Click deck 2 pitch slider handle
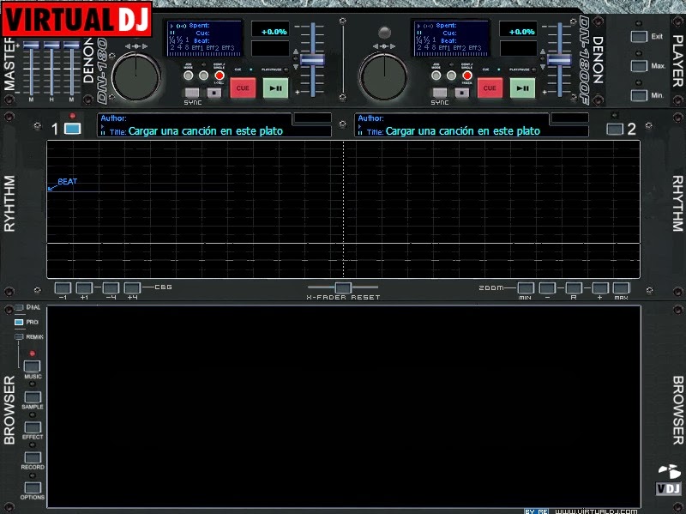Viewport: 686px width, 514px height. [x=559, y=59]
